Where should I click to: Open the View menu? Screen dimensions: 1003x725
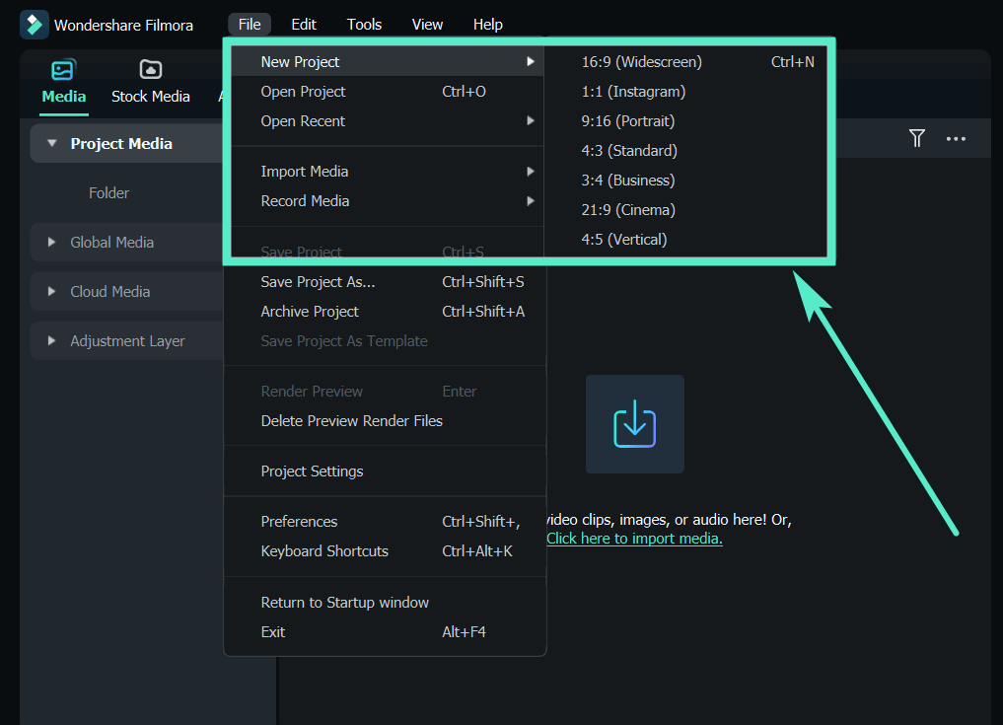click(x=427, y=25)
